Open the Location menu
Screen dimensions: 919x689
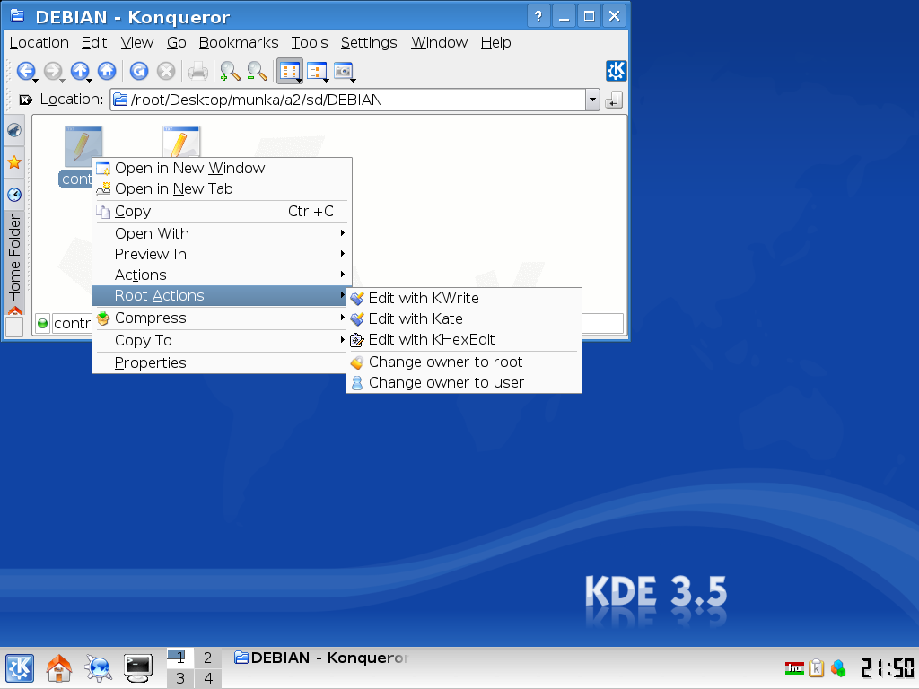coord(39,43)
